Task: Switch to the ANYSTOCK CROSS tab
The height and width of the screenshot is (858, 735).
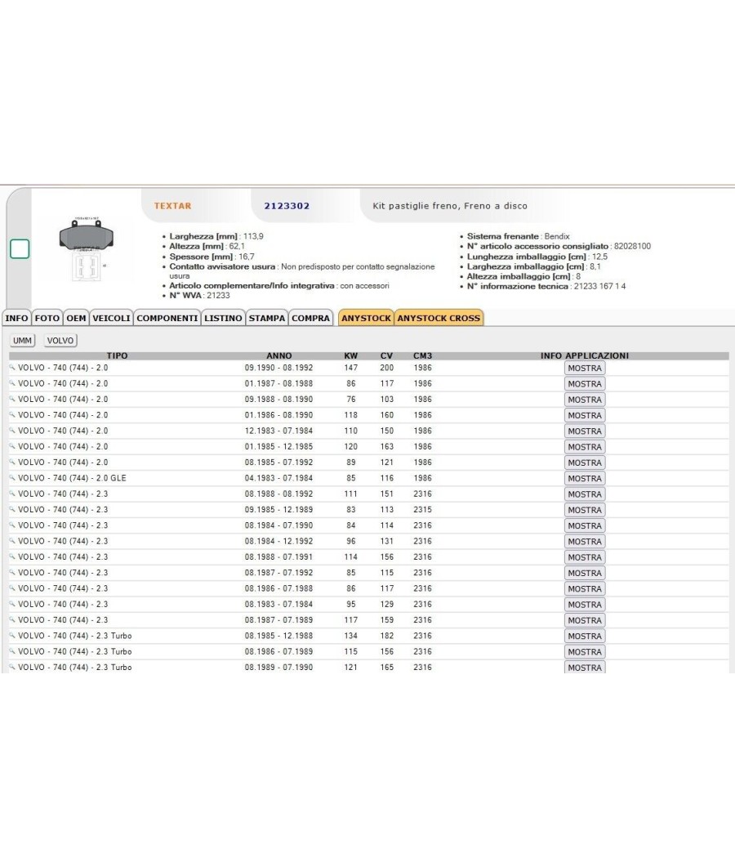Action: pos(439,318)
